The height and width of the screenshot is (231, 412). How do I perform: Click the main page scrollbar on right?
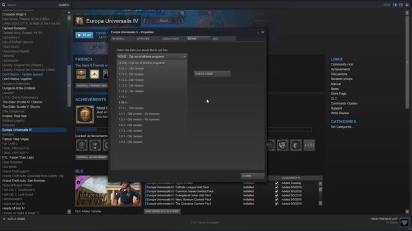407,62
